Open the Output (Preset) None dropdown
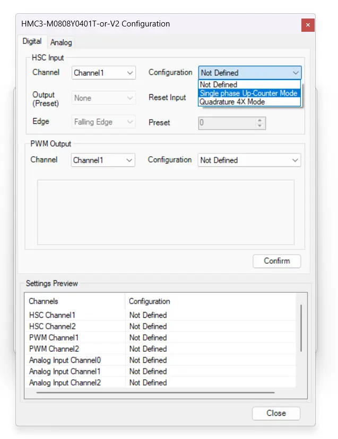 tap(103, 98)
